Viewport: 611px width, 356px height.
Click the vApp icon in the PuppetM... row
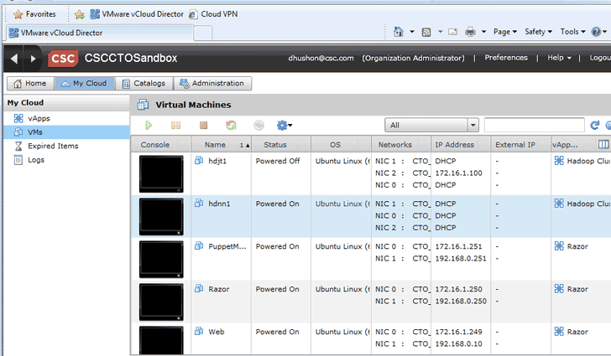(559, 246)
